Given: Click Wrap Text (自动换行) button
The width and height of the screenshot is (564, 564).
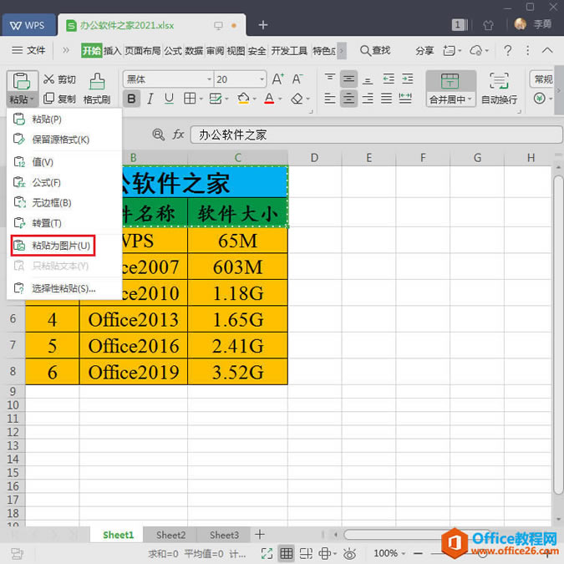Looking at the screenshot, I should (500, 89).
